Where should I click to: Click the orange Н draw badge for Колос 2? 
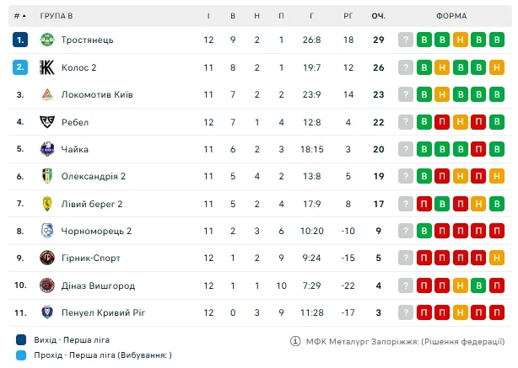[460, 67]
